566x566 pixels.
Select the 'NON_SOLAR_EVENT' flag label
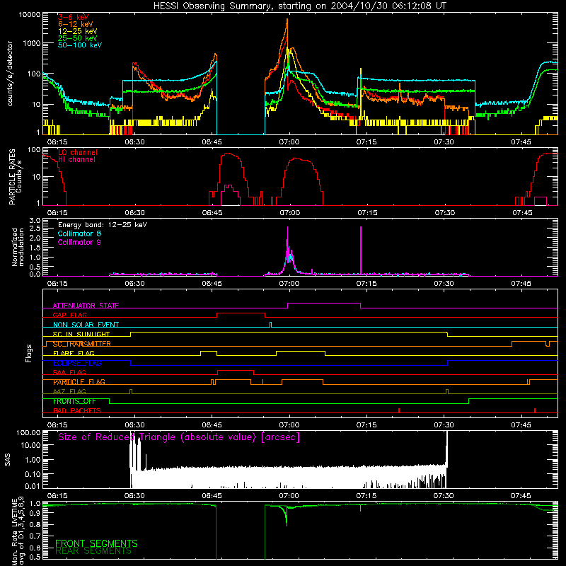click(86, 325)
